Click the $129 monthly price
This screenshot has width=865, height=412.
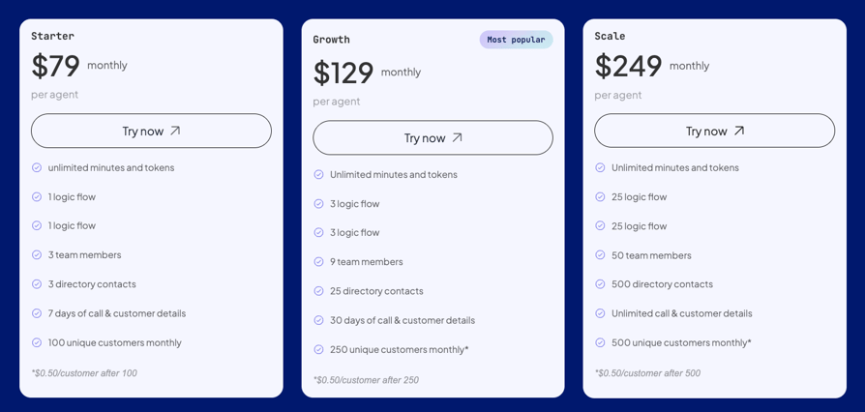(x=367, y=73)
